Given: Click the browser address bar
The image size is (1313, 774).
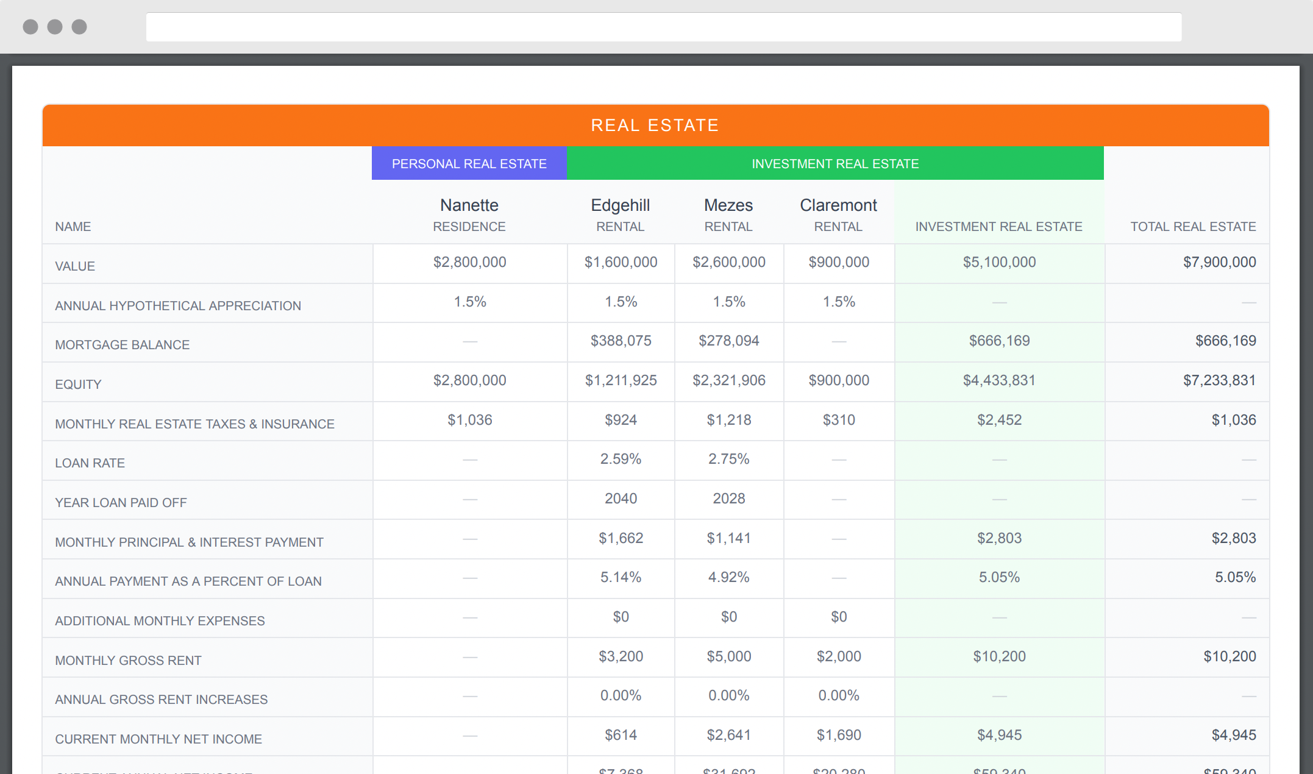Looking at the screenshot, I should [663, 27].
